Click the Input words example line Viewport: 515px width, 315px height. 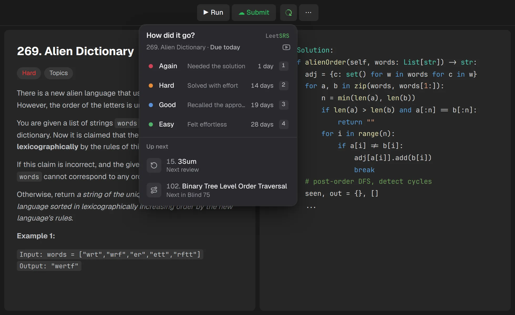110,254
